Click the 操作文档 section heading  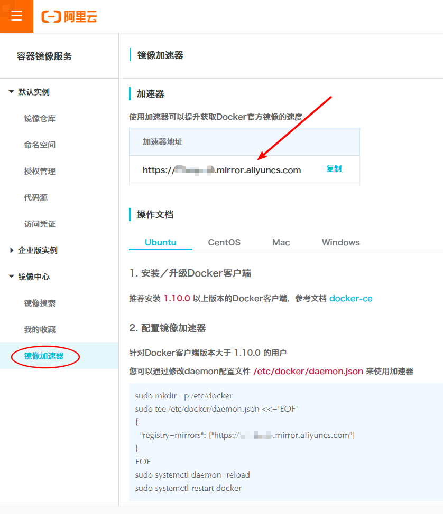(x=155, y=215)
